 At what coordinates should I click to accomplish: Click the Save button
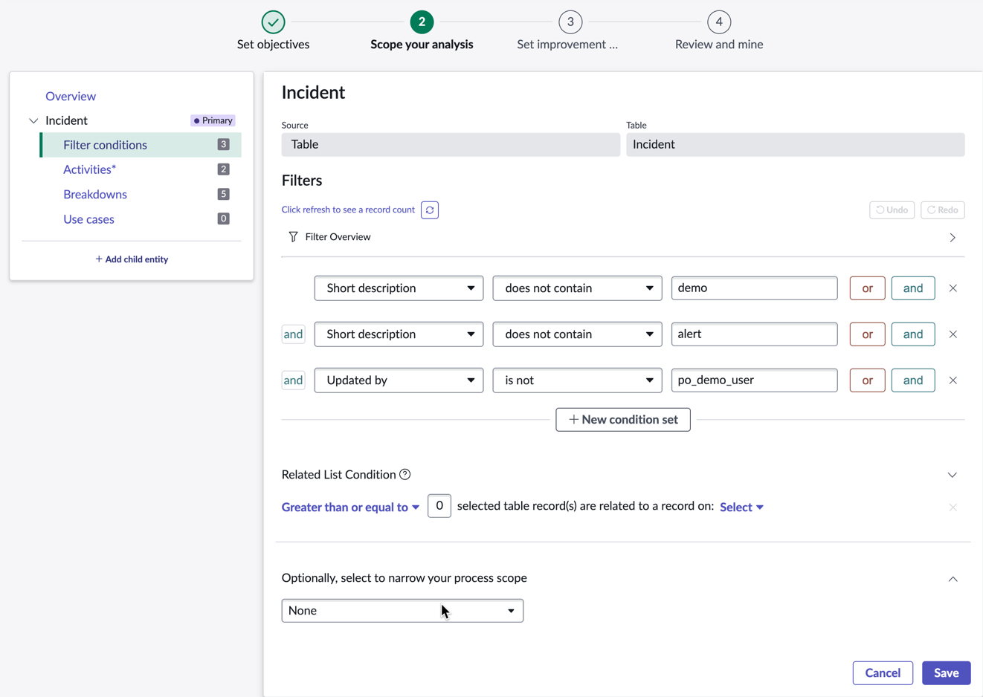(x=946, y=673)
